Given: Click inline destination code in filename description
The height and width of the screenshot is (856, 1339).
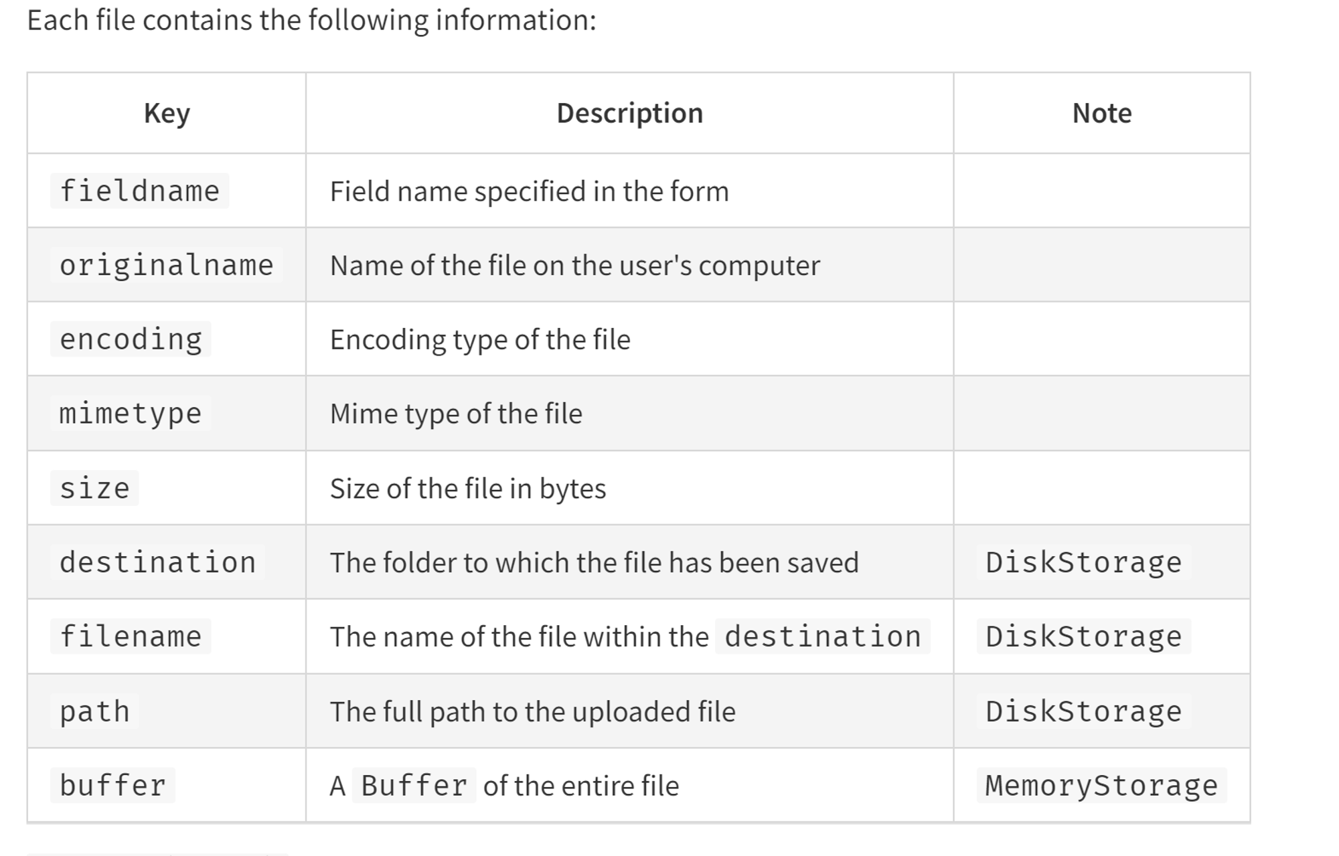Looking at the screenshot, I should [x=823, y=636].
